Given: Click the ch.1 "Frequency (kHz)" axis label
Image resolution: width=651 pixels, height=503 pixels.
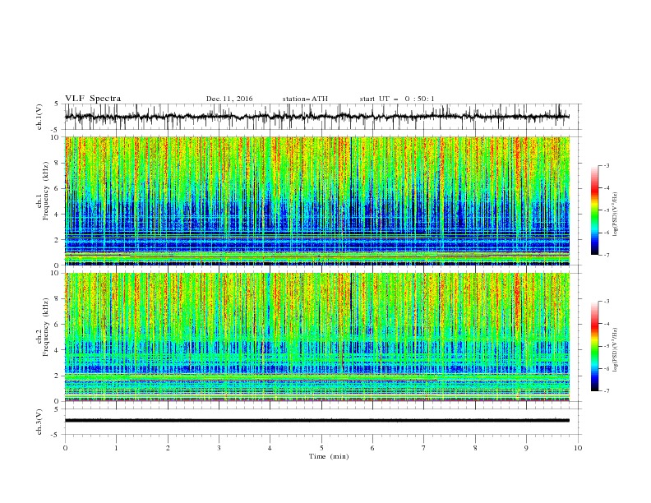Looking at the screenshot, I should [x=46, y=192].
